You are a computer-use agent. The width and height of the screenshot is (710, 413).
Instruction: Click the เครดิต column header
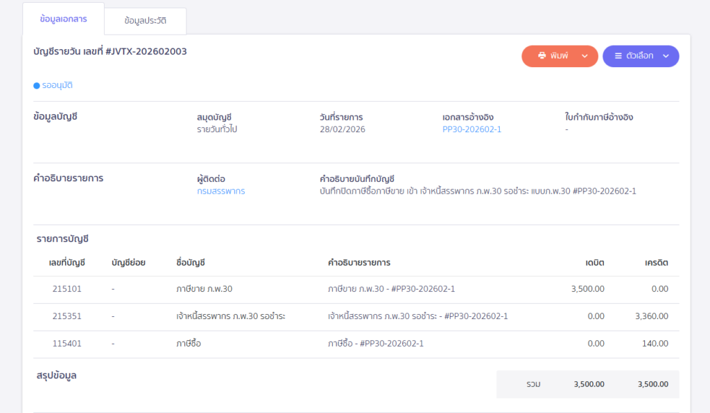click(656, 263)
